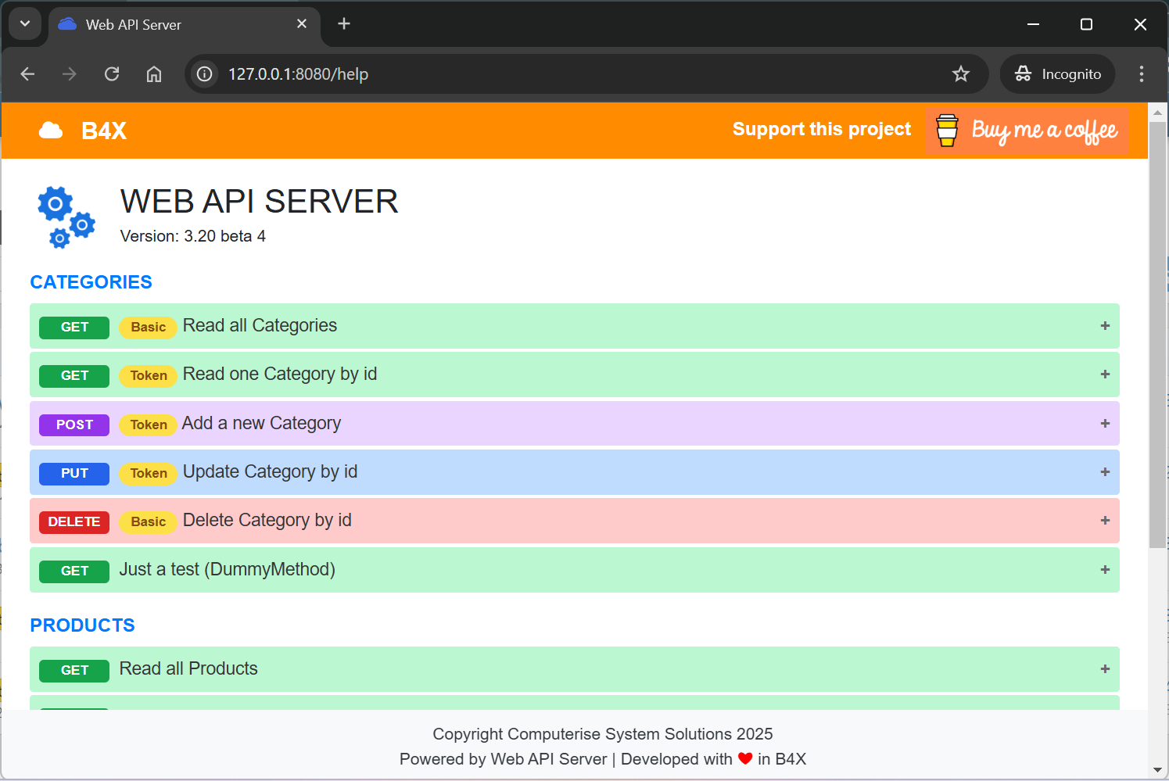Select the Web API Server browser tab

(156, 24)
